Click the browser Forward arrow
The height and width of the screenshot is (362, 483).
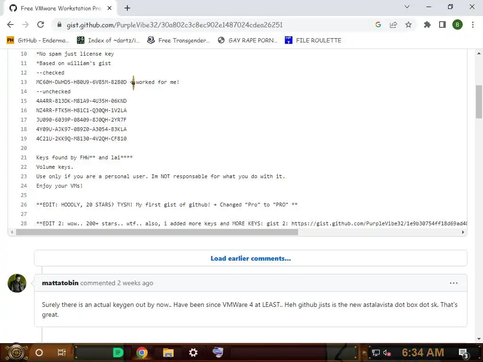pos(25,25)
